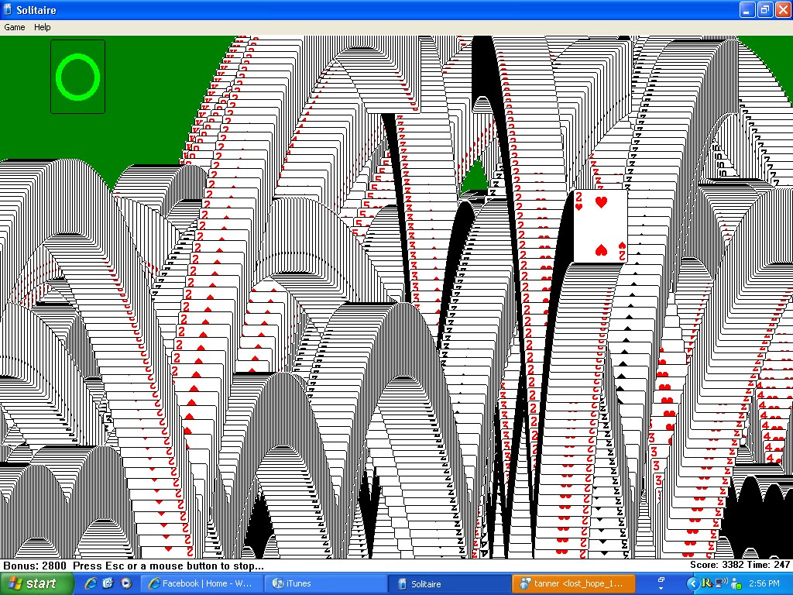Minimize the Solitaire window

[747, 9]
